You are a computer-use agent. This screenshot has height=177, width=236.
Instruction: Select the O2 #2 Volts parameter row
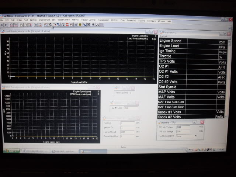click(x=192, y=82)
